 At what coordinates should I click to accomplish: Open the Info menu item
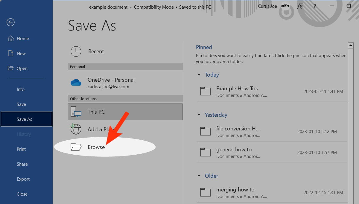pos(21,89)
